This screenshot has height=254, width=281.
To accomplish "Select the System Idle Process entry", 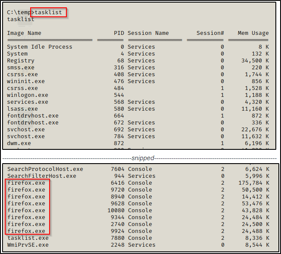I will coord(40,47).
